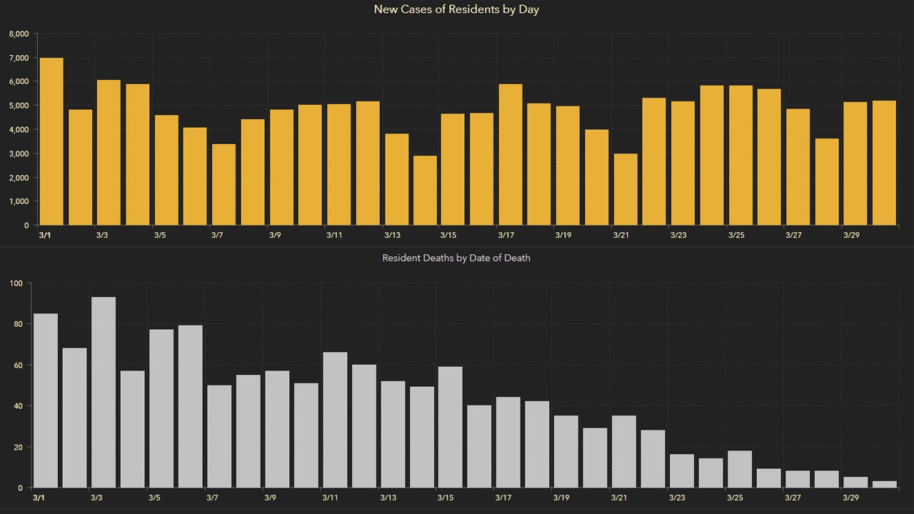Select the 3/3 bar in New Cases chart
The width and height of the screenshot is (914, 514).
click(x=109, y=153)
